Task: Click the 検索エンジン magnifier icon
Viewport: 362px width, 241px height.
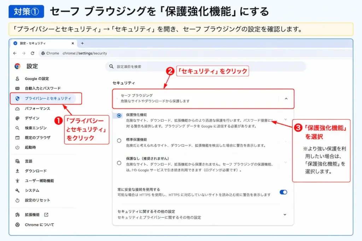Action: pos(17,128)
